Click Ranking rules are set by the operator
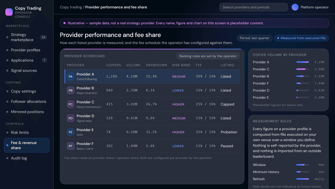 click(x=208, y=56)
